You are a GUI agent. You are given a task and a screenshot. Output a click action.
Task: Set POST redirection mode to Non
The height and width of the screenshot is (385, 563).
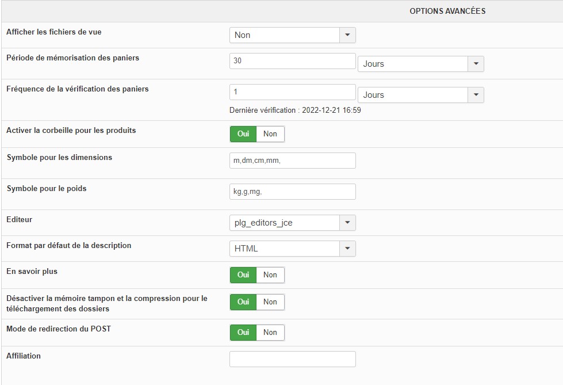270,333
